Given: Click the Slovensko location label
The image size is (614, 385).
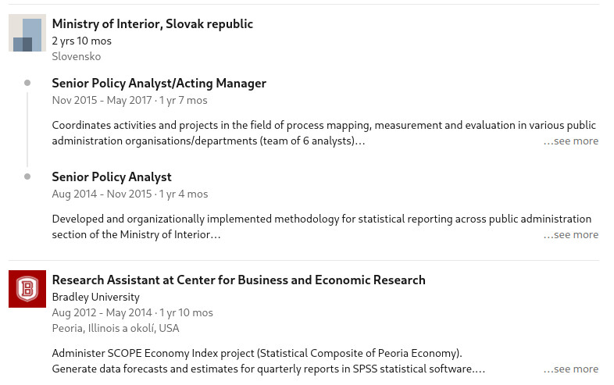Looking at the screenshot, I should click(76, 56).
